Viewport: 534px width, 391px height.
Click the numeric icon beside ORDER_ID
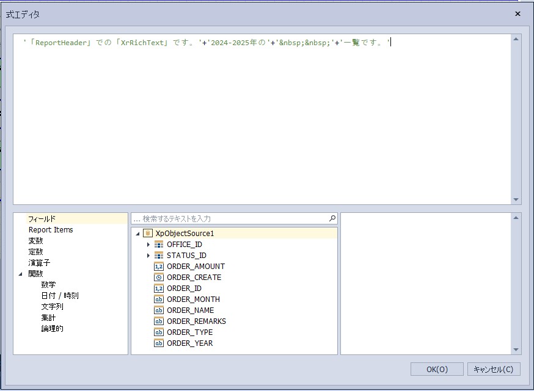click(x=159, y=289)
